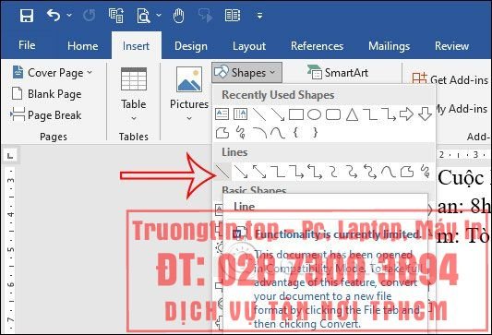Viewport: 492px width, 335px height.
Task: Pick Elbow Connector in Recently Used Shapes
Action: pos(370,114)
